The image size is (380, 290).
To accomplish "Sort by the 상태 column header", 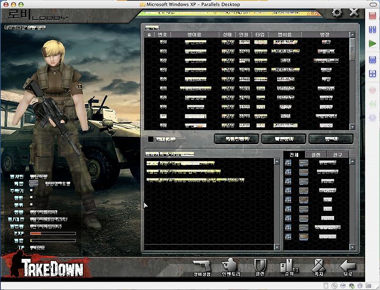I will point(227,35).
